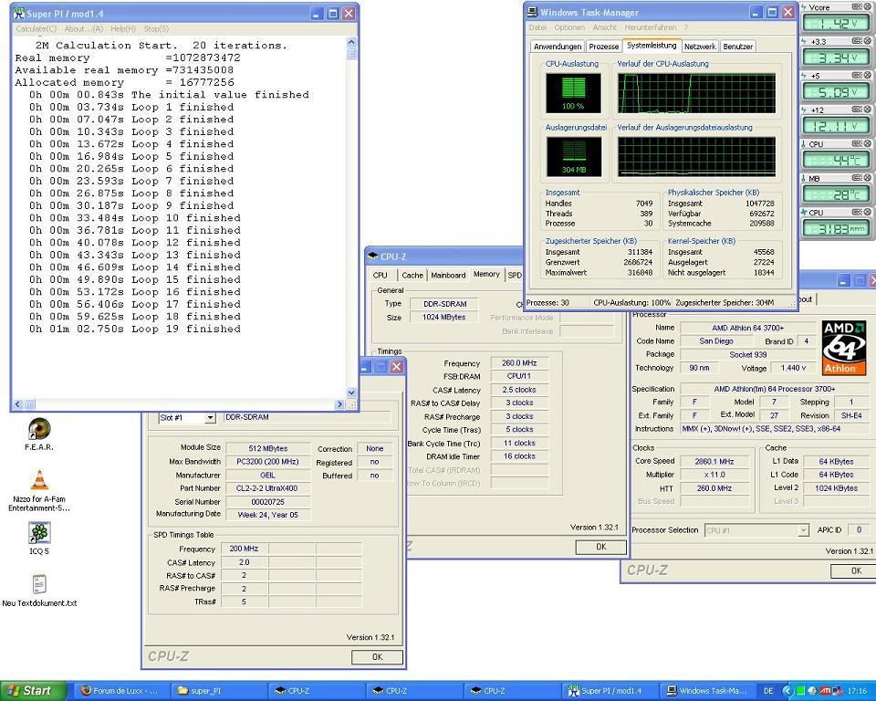Open the F.E.A.R. desktop shortcut
The width and height of the screenshot is (876, 701).
39,429
